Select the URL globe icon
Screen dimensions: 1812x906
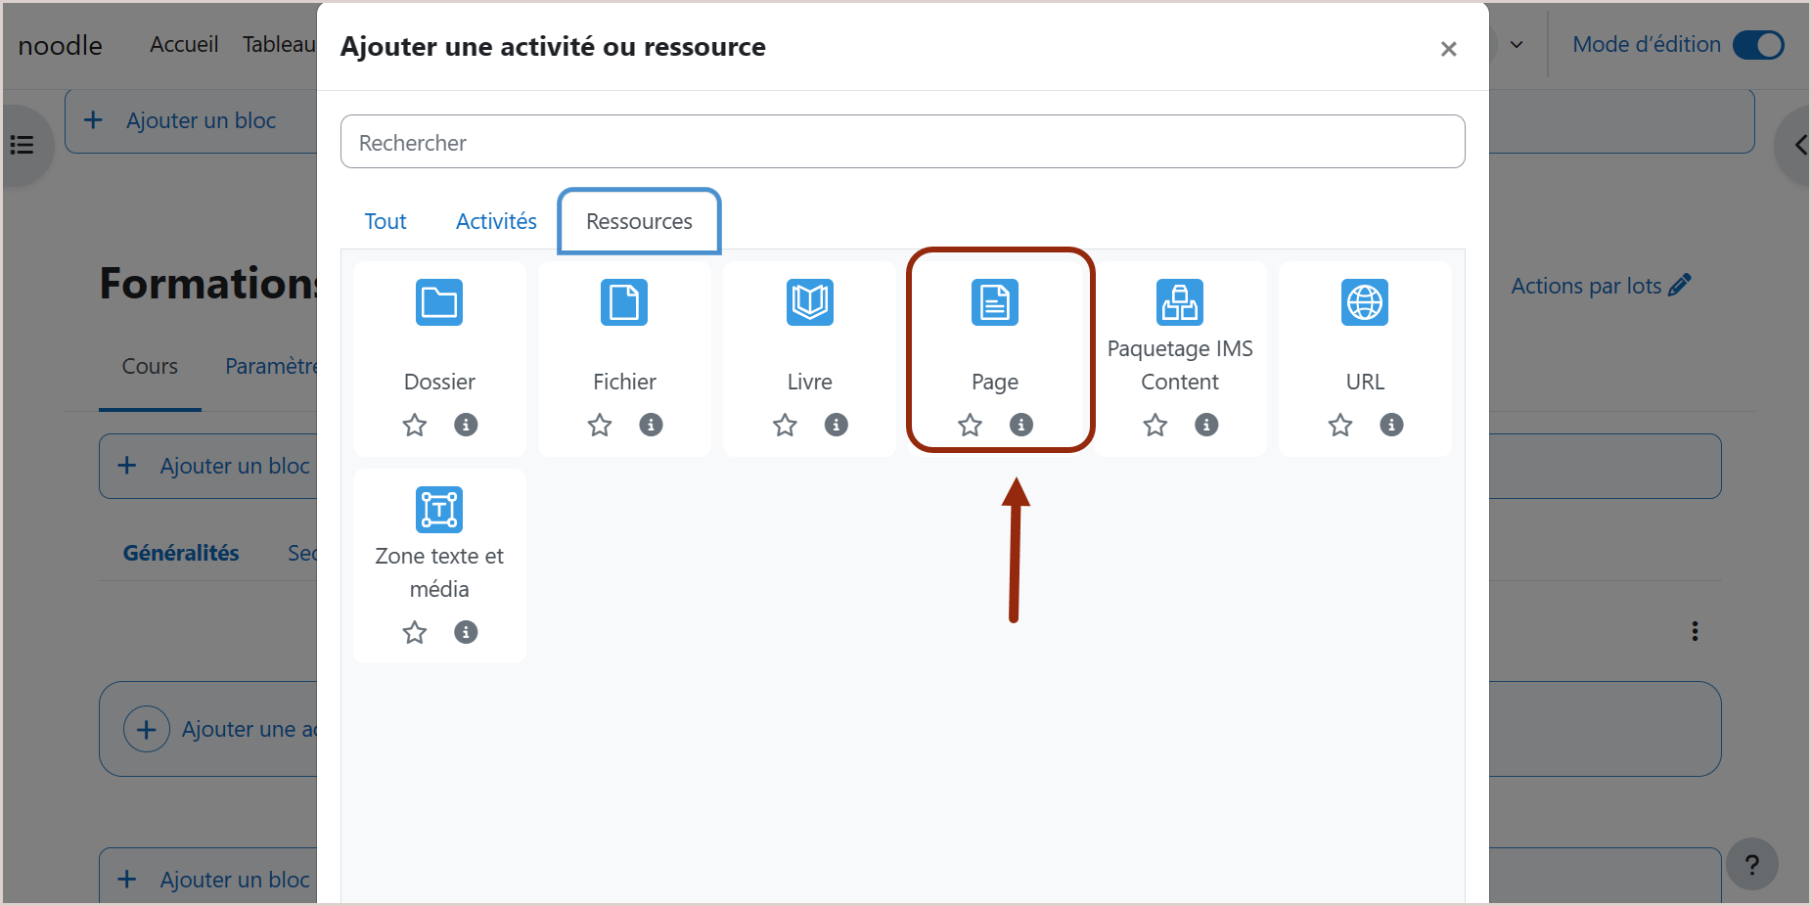[1365, 302]
